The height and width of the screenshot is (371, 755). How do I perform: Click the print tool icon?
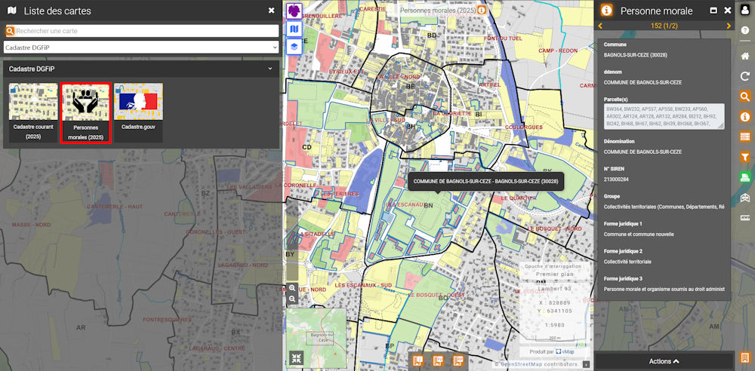click(744, 178)
